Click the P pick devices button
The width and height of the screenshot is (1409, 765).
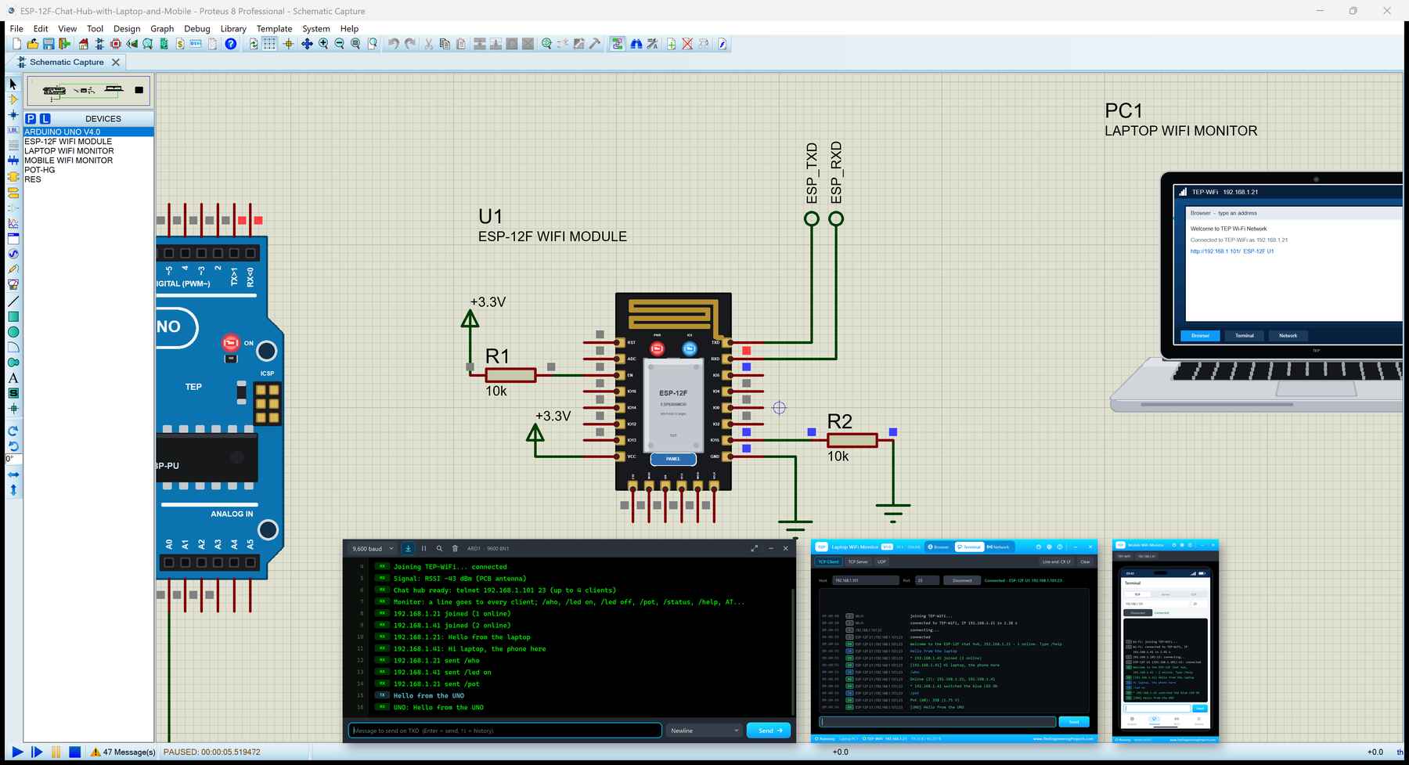point(31,118)
